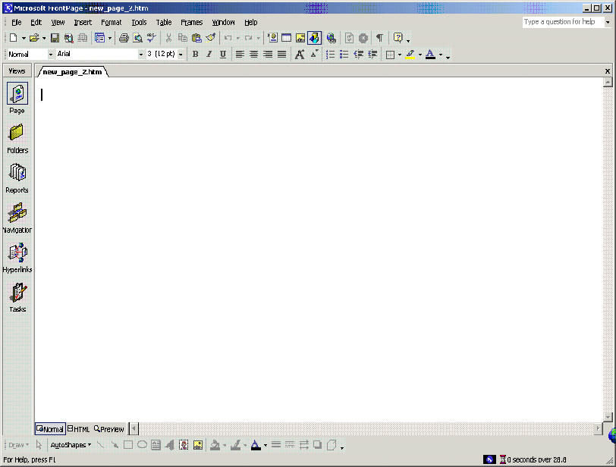Apply Fill Color on the Drawing toolbar

coord(215,444)
